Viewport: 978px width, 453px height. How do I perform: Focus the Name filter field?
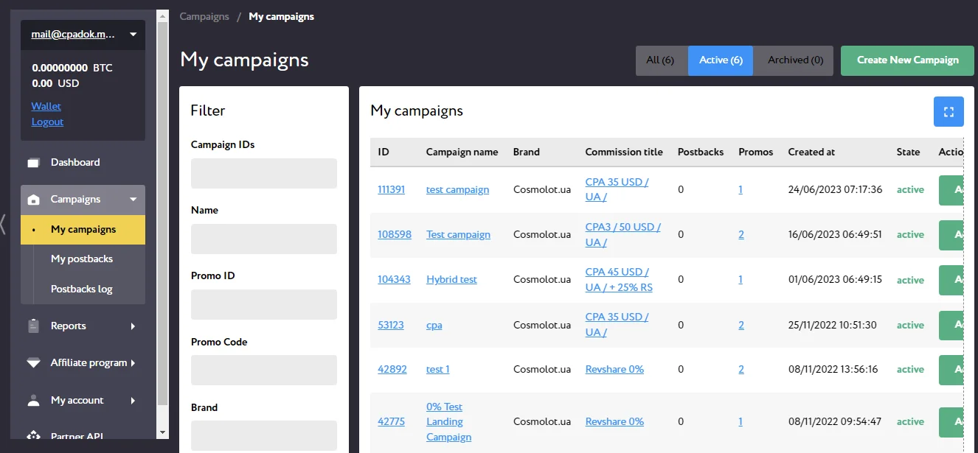[x=264, y=239]
